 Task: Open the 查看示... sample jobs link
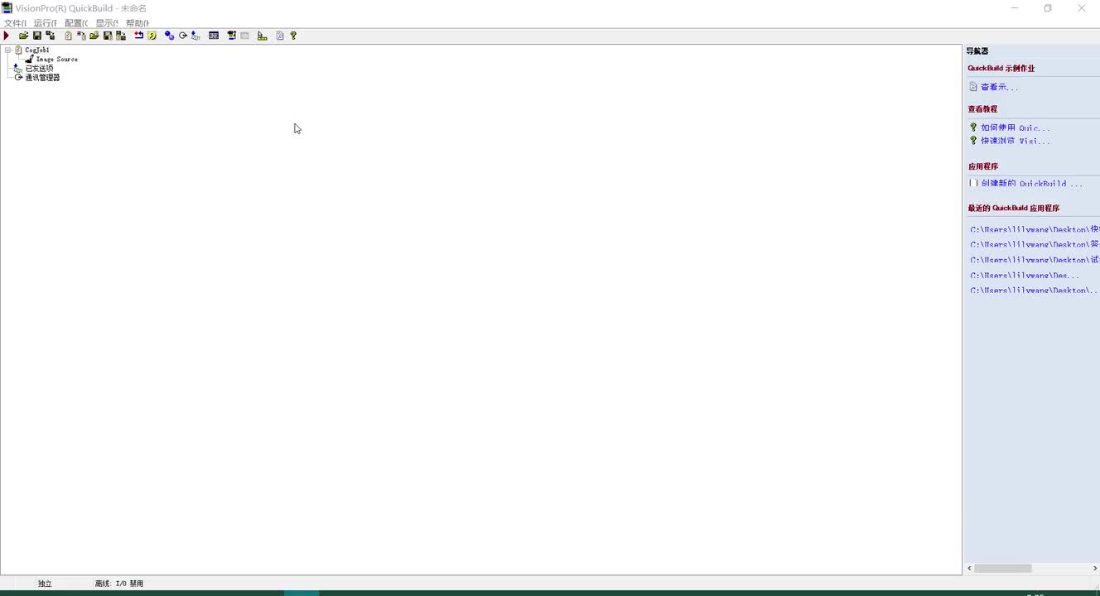[x=999, y=87]
